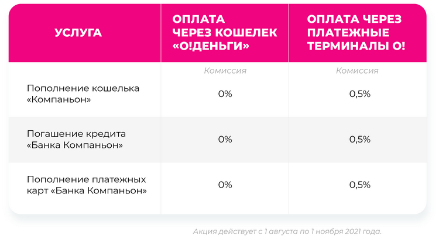Click 0,5% terminal fee for Погашение кредита
Image resolution: width=439 pixels, height=236 pixels.
pos(359,139)
